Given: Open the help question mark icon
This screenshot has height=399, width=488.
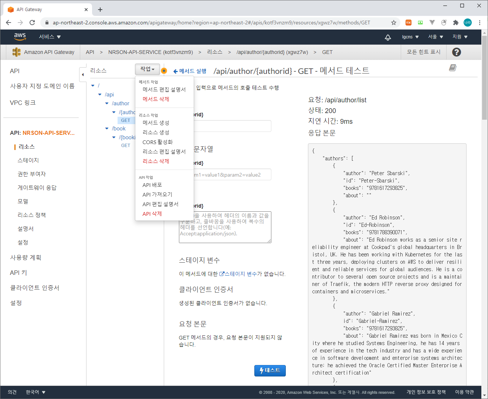Looking at the screenshot, I should (457, 52).
